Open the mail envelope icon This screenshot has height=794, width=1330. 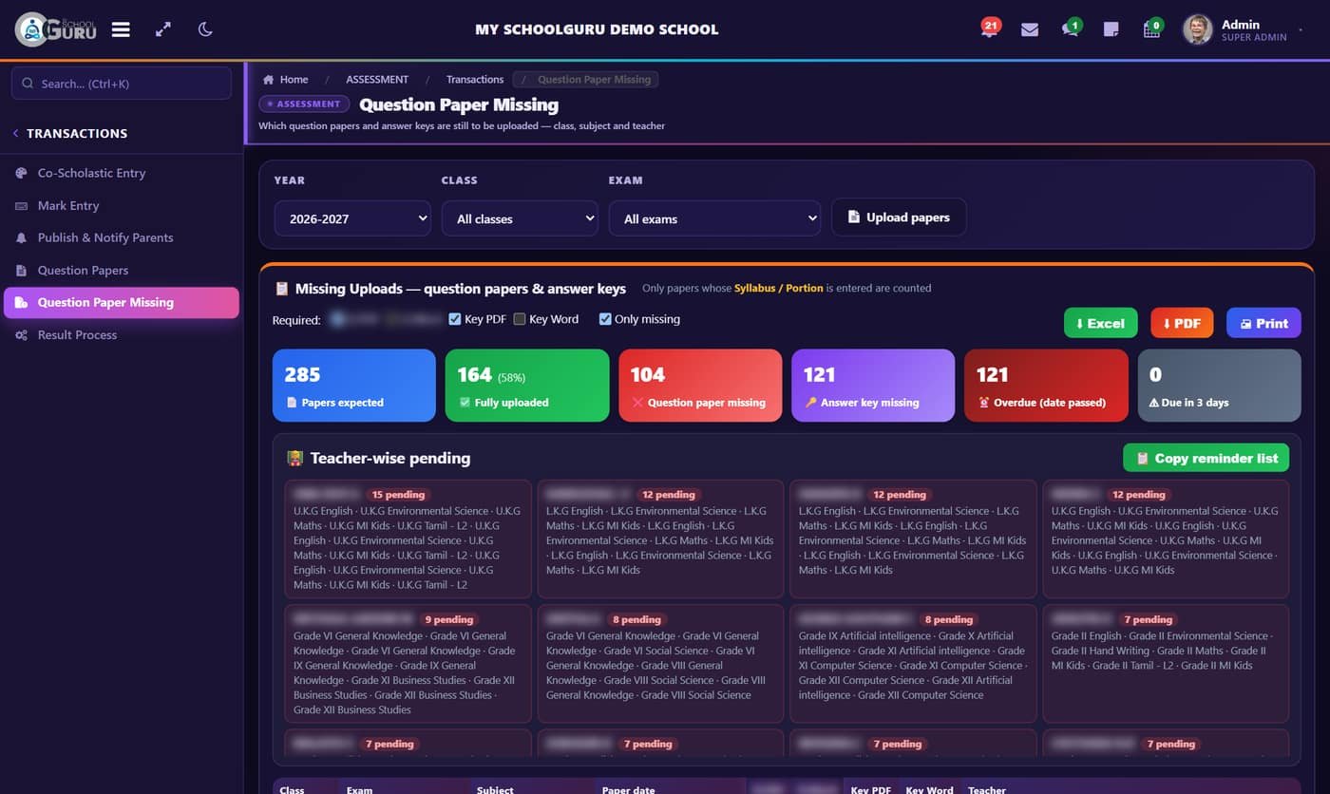pos(1030,29)
